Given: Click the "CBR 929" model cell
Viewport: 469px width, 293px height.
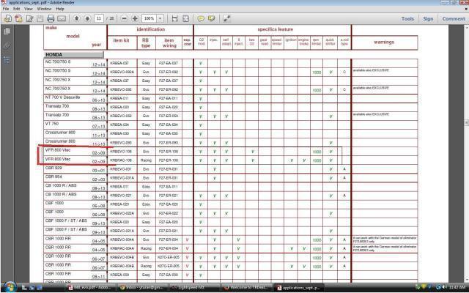Looking at the screenshot, I should [53, 168].
